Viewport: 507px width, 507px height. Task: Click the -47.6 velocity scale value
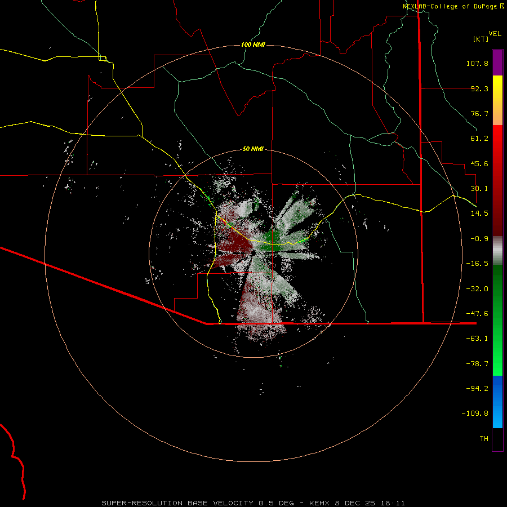click(x=477, y=314)
